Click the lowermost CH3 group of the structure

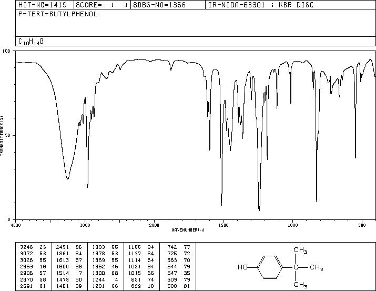point(300,285)
